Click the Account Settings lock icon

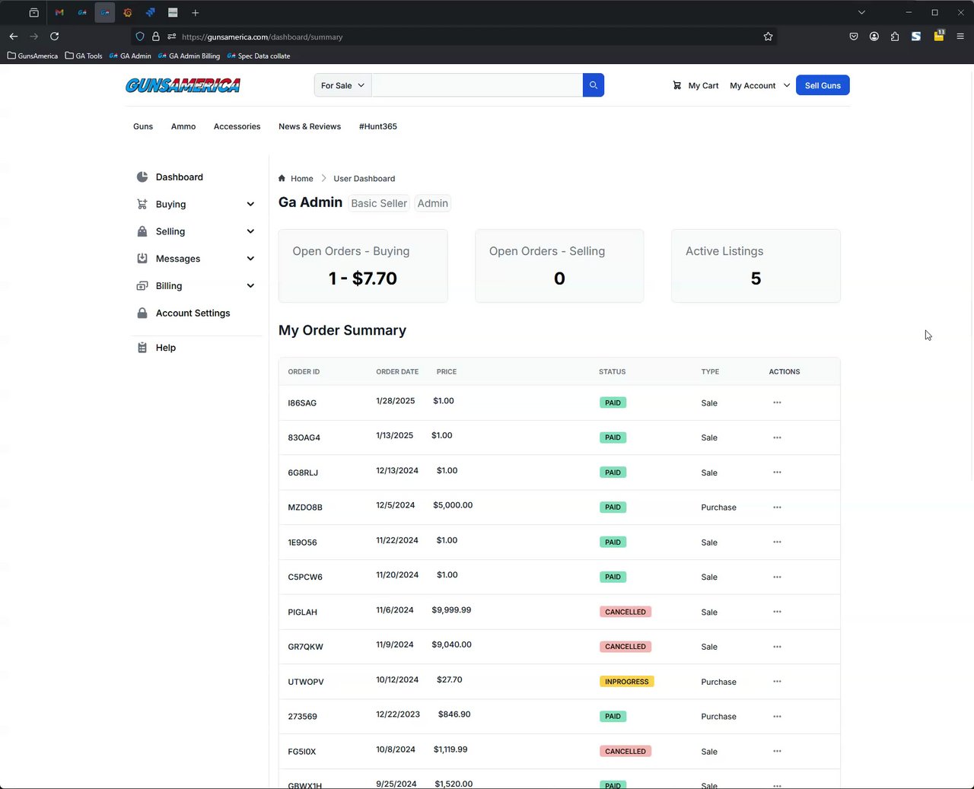pyautogui.click(x=142, y=313)
